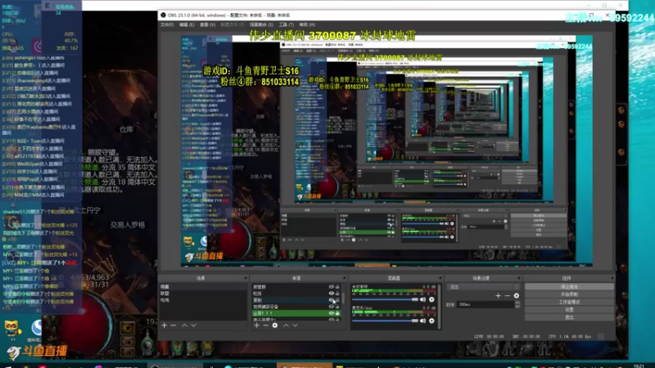The height and width of the screenshot is (368, 655).
Task: Open the 帮助(H) menu
Action: point(307,25)
